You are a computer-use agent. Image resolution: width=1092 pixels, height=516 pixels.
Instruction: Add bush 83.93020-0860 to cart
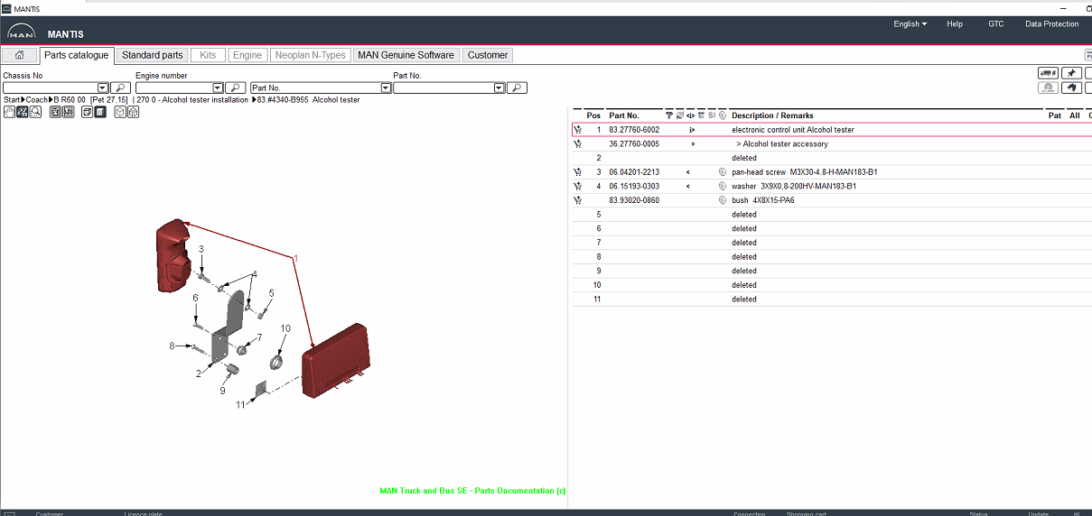click(x=577, y=200)
